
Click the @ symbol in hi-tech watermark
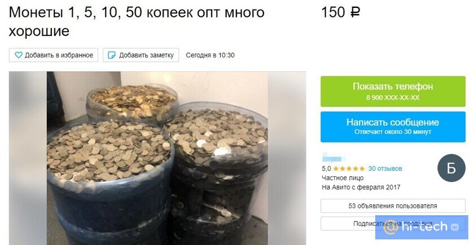[x=389, y=227]
